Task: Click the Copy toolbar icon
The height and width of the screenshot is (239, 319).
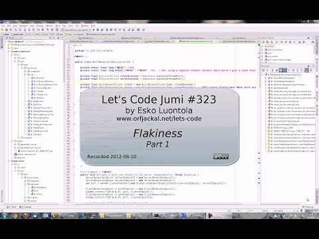Action: (x=29, y=30)
